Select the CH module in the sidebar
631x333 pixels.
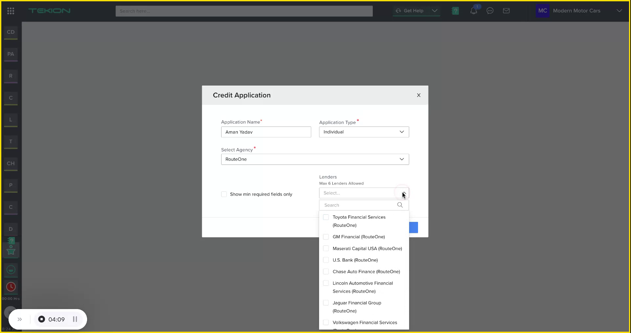coord(11,163)
